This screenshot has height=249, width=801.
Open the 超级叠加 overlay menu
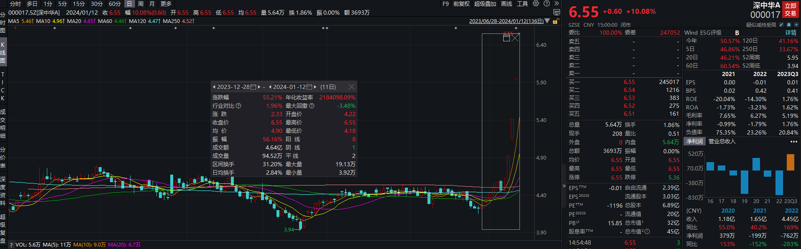(x=485, y=4)
